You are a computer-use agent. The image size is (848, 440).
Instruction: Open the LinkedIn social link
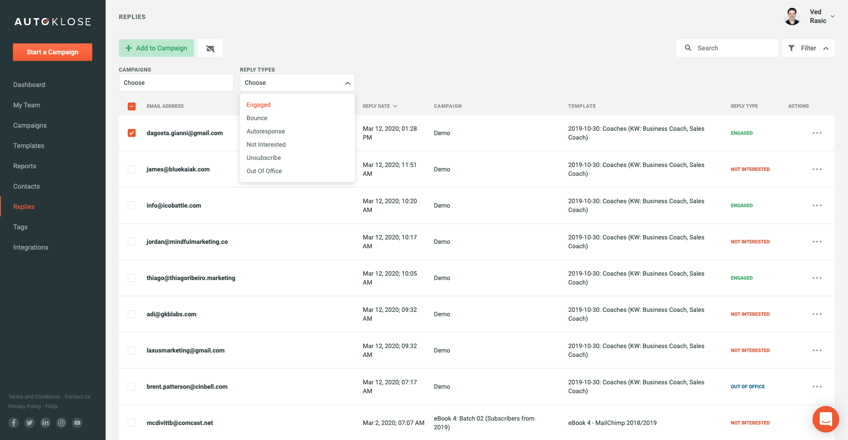click(46, 423)
